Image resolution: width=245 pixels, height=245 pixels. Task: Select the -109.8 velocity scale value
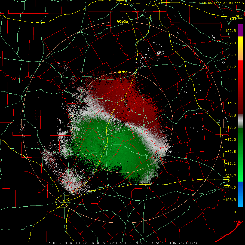pyautogui.click(x=229, y=200)
